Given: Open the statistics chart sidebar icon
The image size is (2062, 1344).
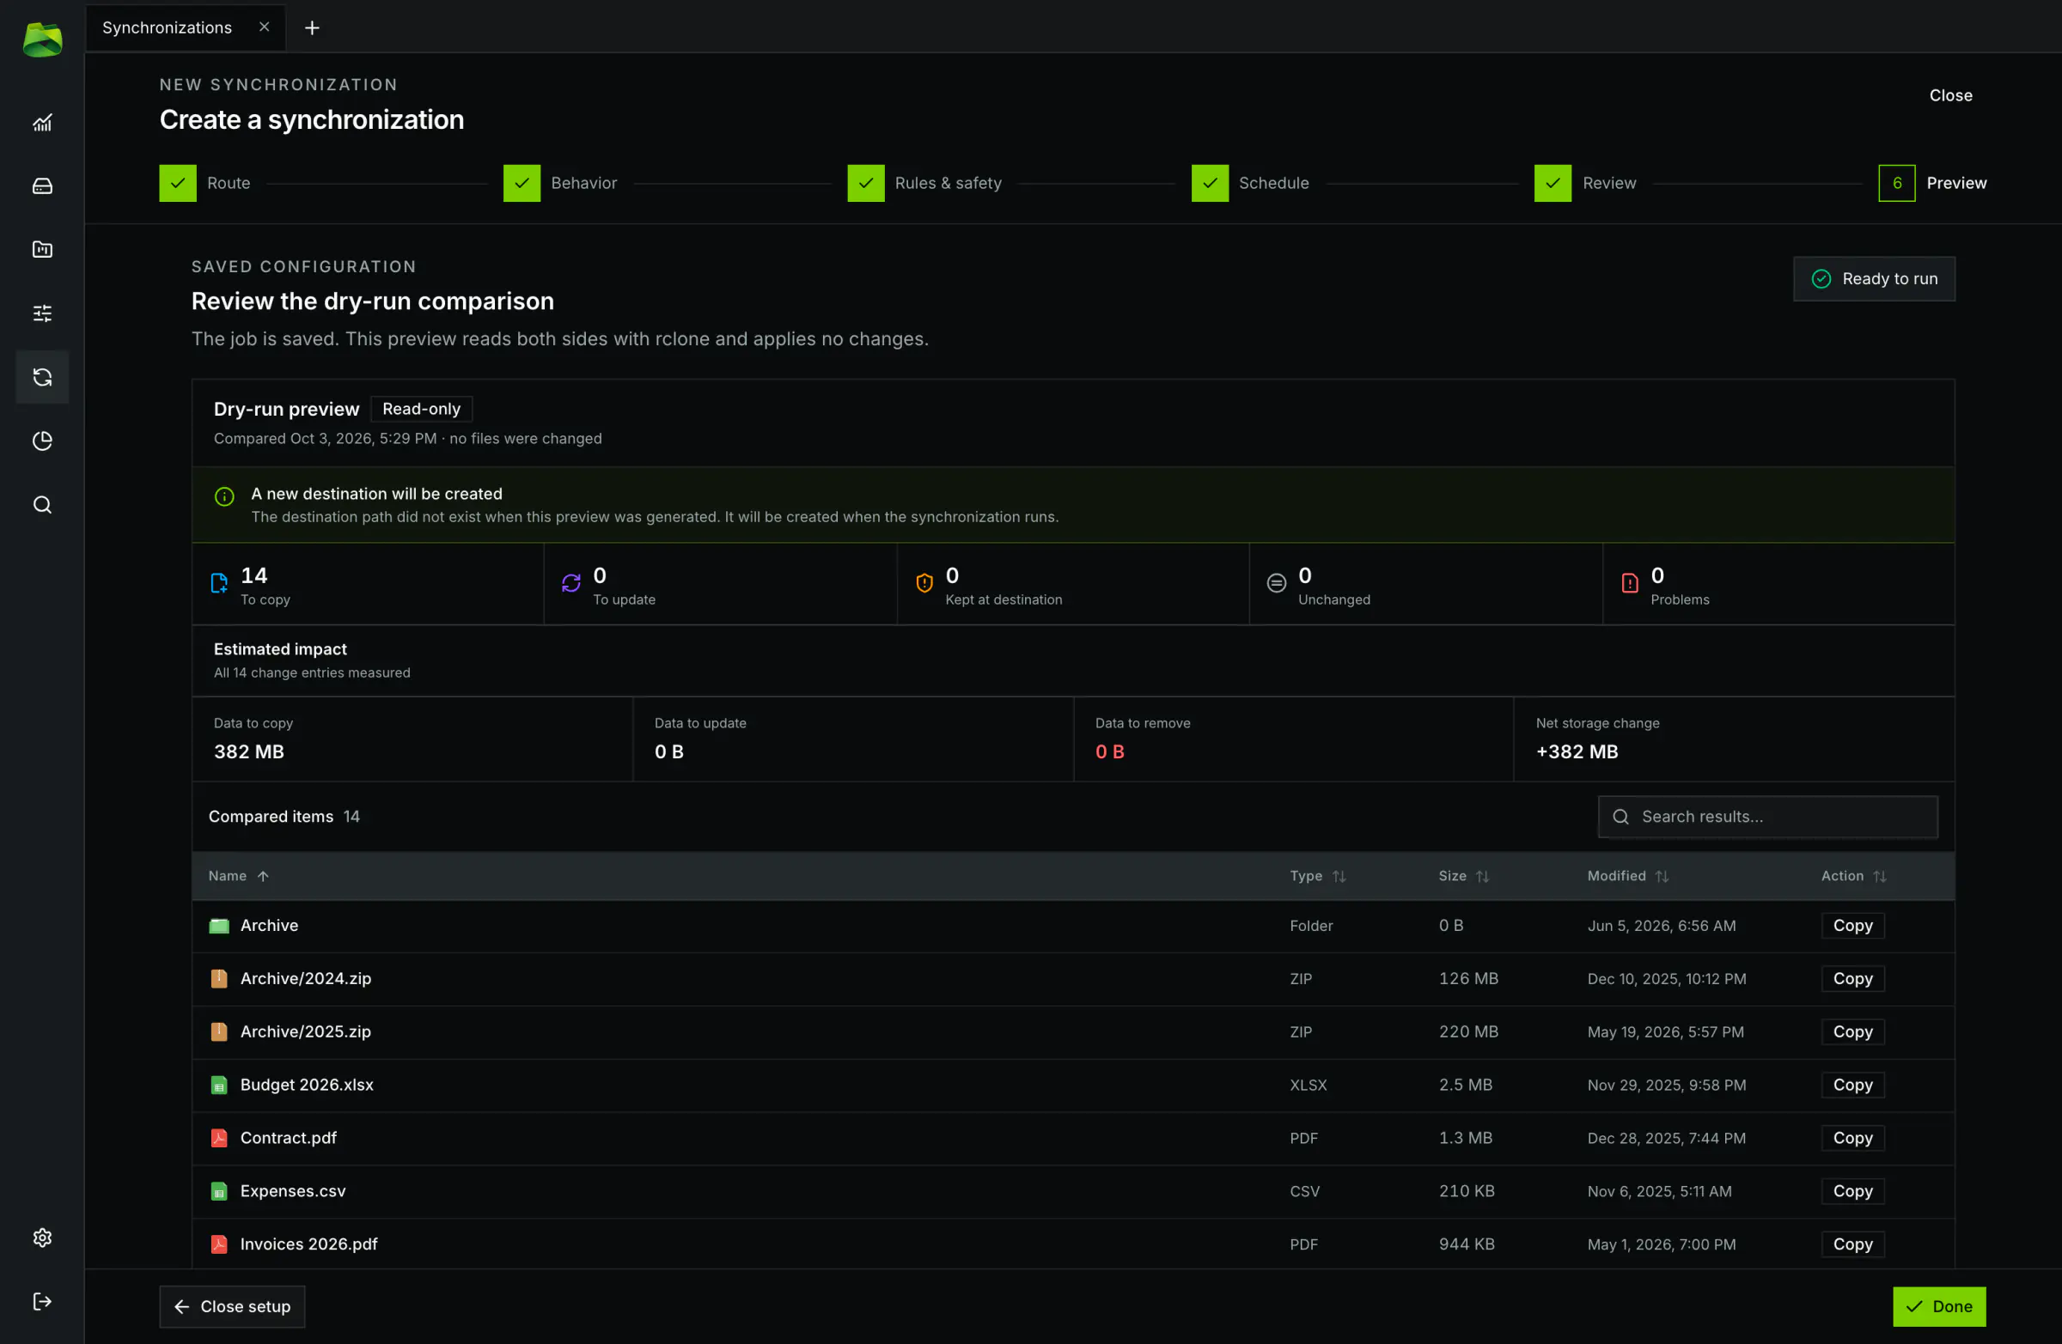Looking at the screenshot, I should (x=42, y=123).
